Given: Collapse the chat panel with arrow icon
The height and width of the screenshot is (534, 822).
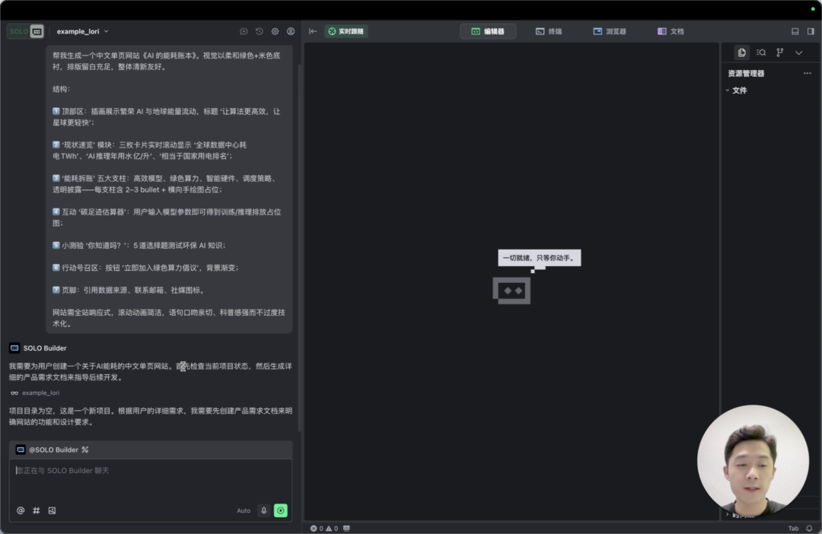Looking at the screenshot, I should point(313,31).
